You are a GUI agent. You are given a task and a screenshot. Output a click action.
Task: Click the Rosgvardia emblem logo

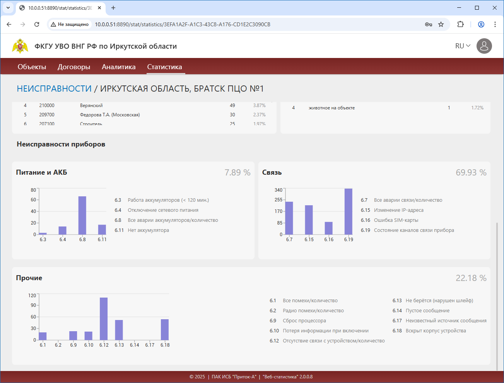click(20, 46)
